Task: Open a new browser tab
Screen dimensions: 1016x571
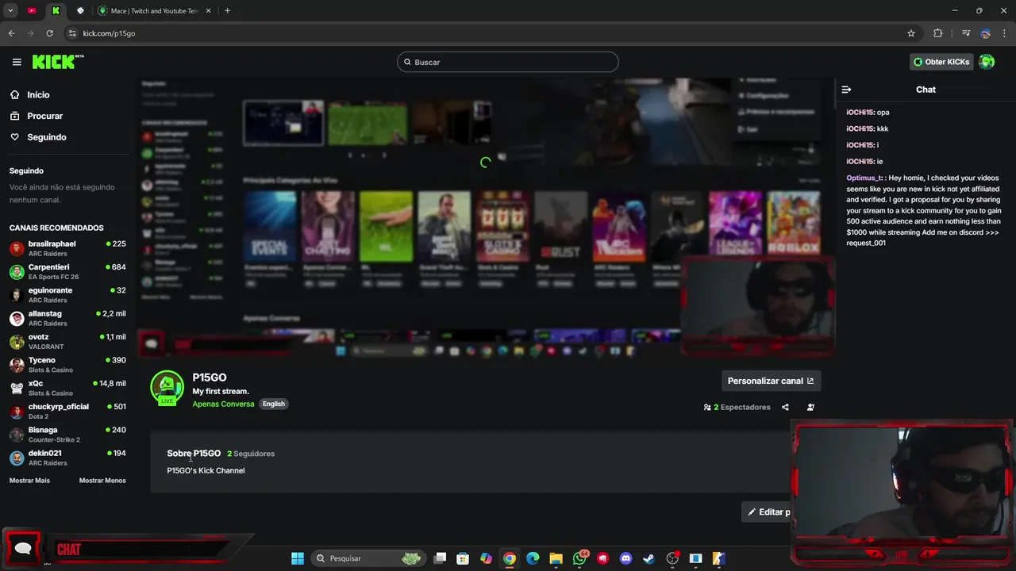Action: [227, 11]
